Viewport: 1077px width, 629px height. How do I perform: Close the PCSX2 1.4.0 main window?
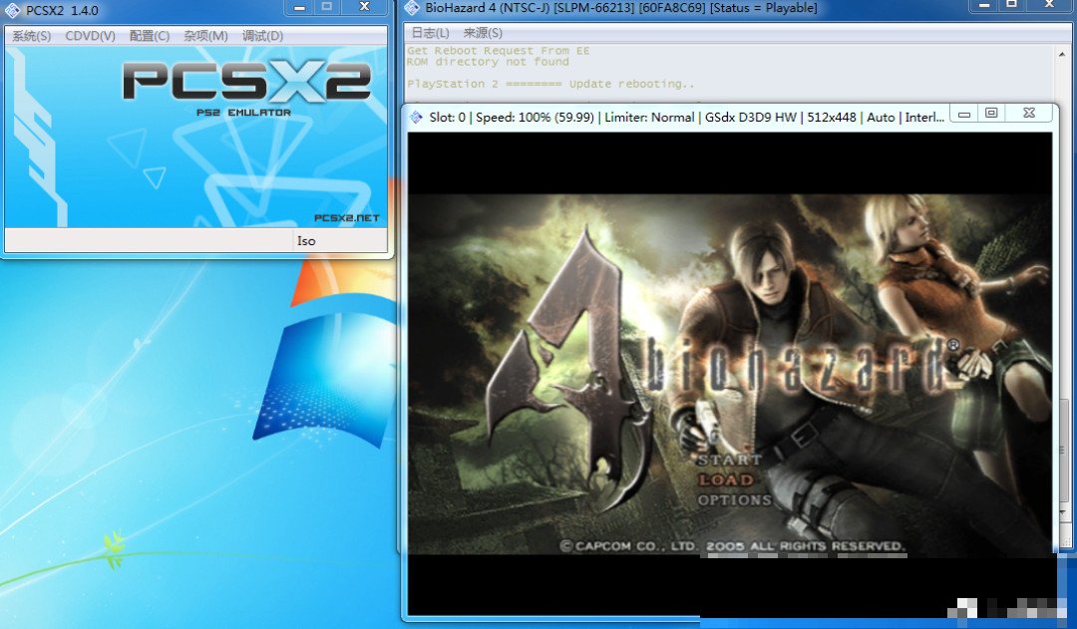click(x=365, y=7)
